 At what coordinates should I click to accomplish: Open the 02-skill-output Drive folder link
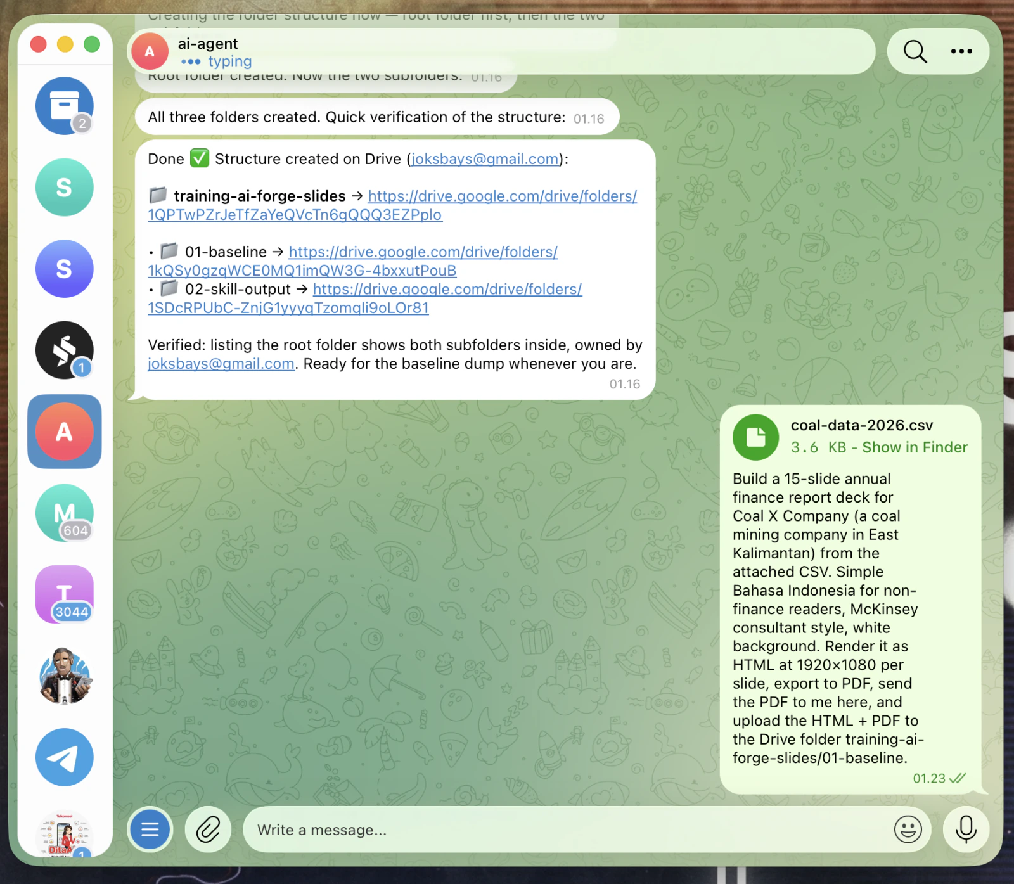coord(364,298)
